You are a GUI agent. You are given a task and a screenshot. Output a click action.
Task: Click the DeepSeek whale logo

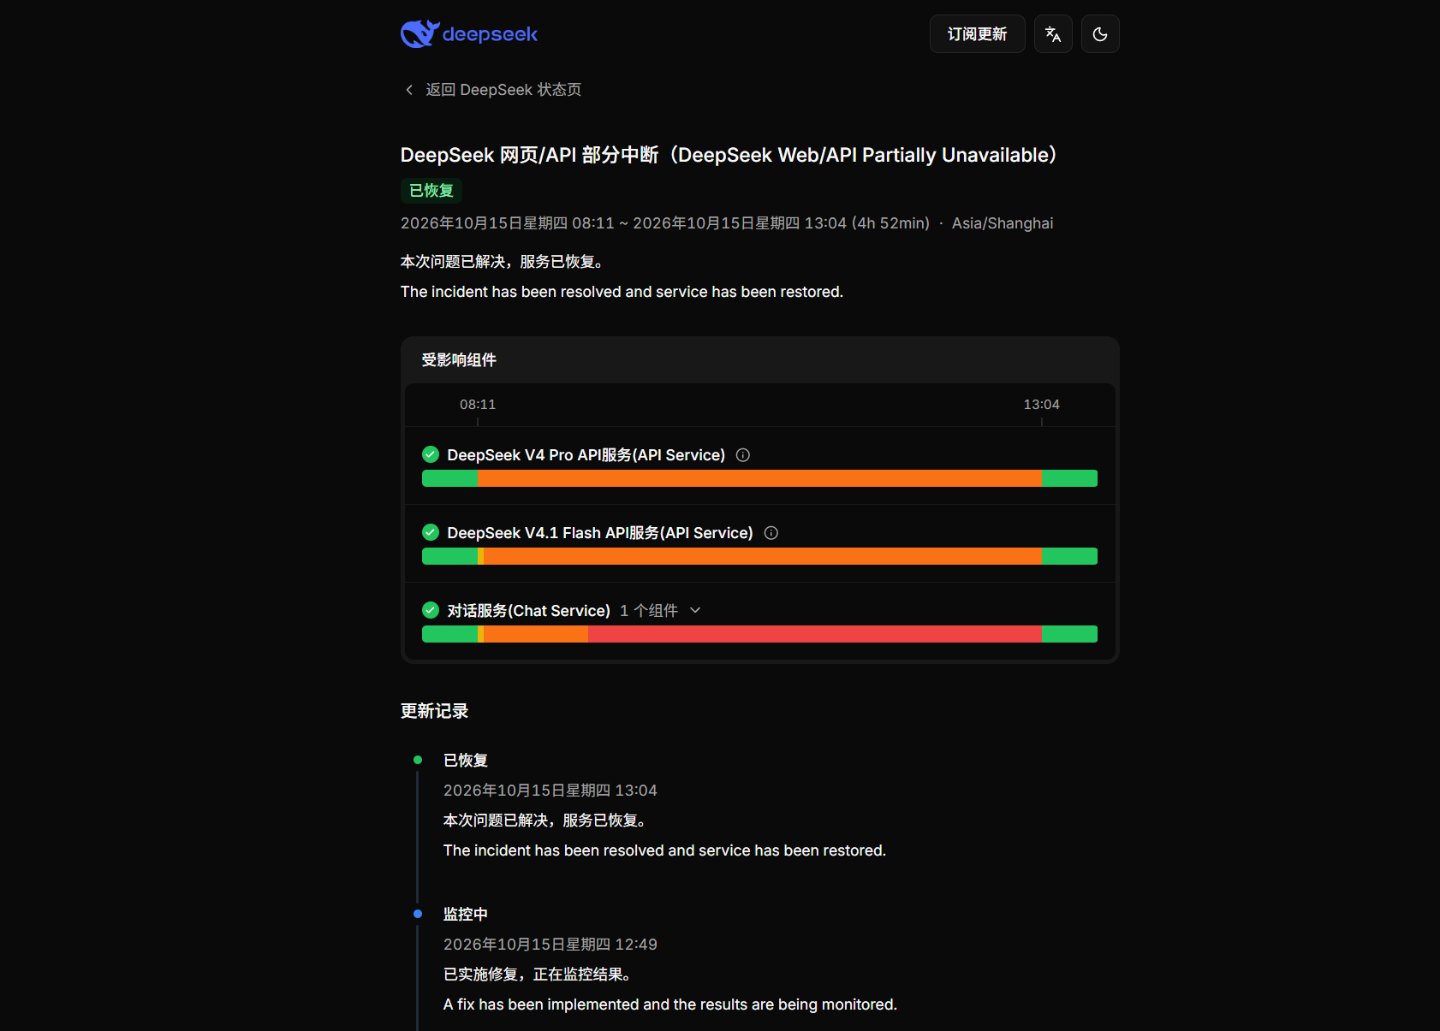(x=469, y=34)
